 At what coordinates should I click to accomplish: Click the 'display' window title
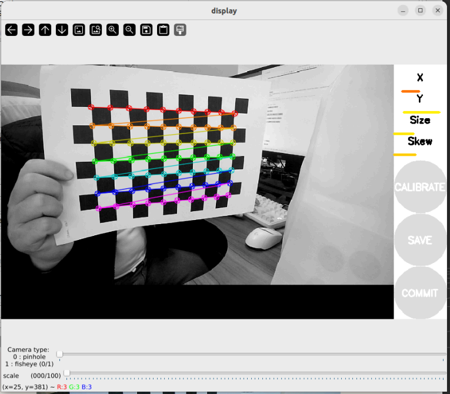(224, 11)
